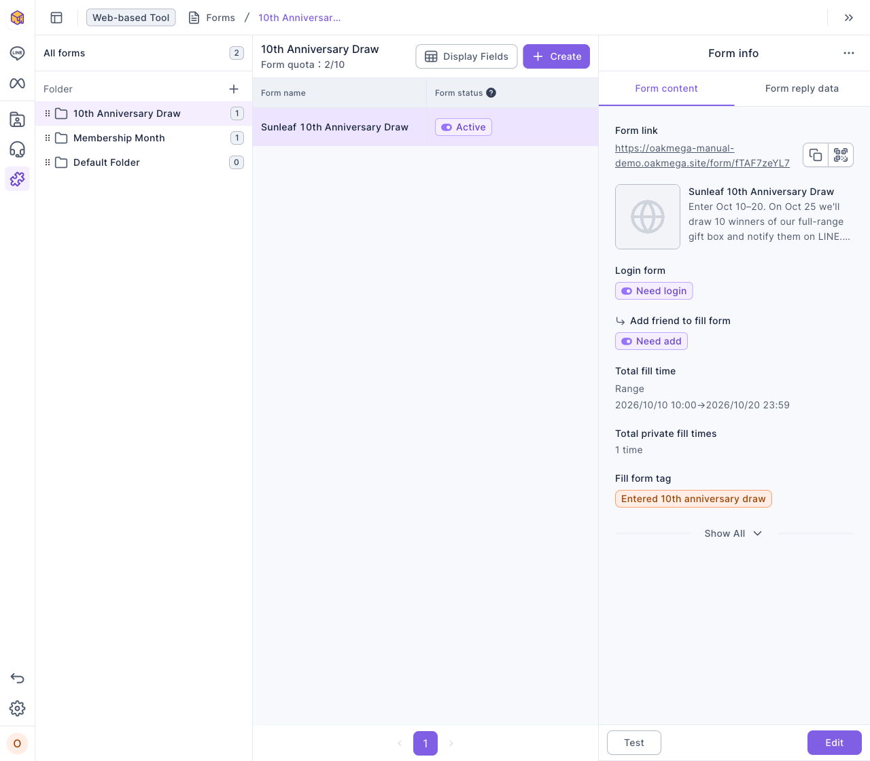
Task: Open the Default Folder
Action: coord(143,162)
